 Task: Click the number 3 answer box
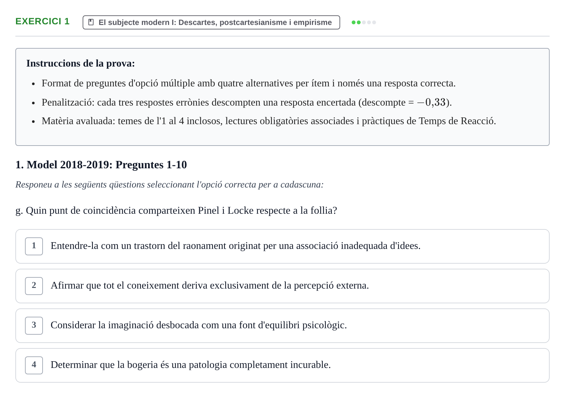click(x=34, y=326)
